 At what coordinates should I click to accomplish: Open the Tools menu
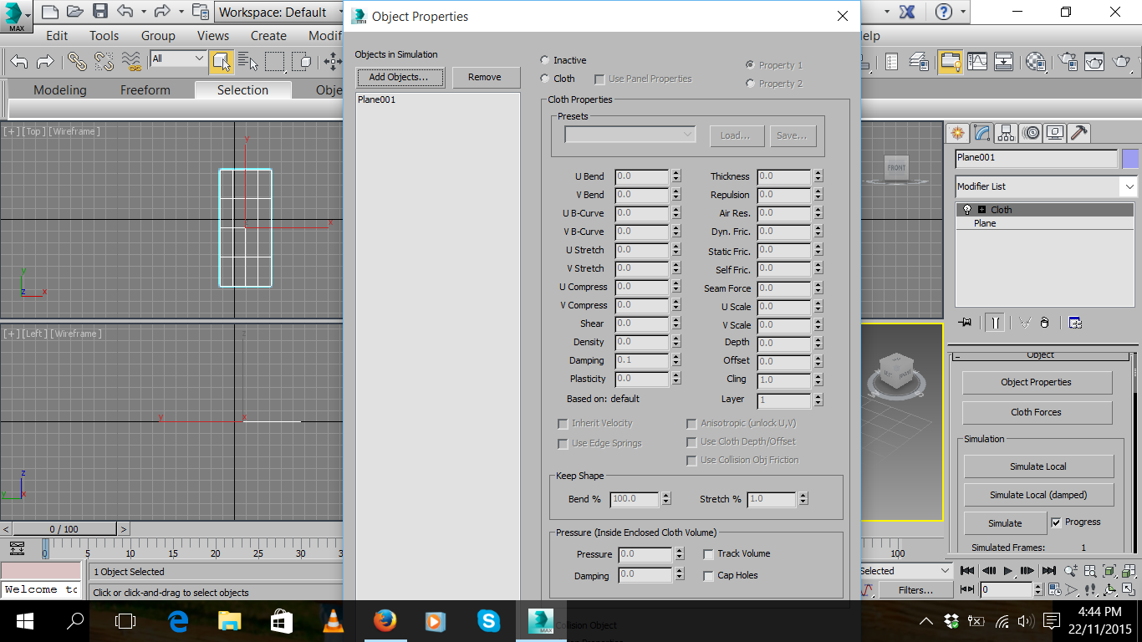105,36
